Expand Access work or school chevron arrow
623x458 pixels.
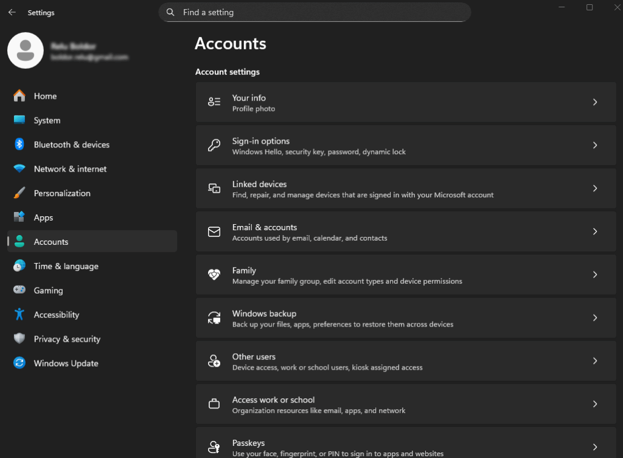(595, 404)
